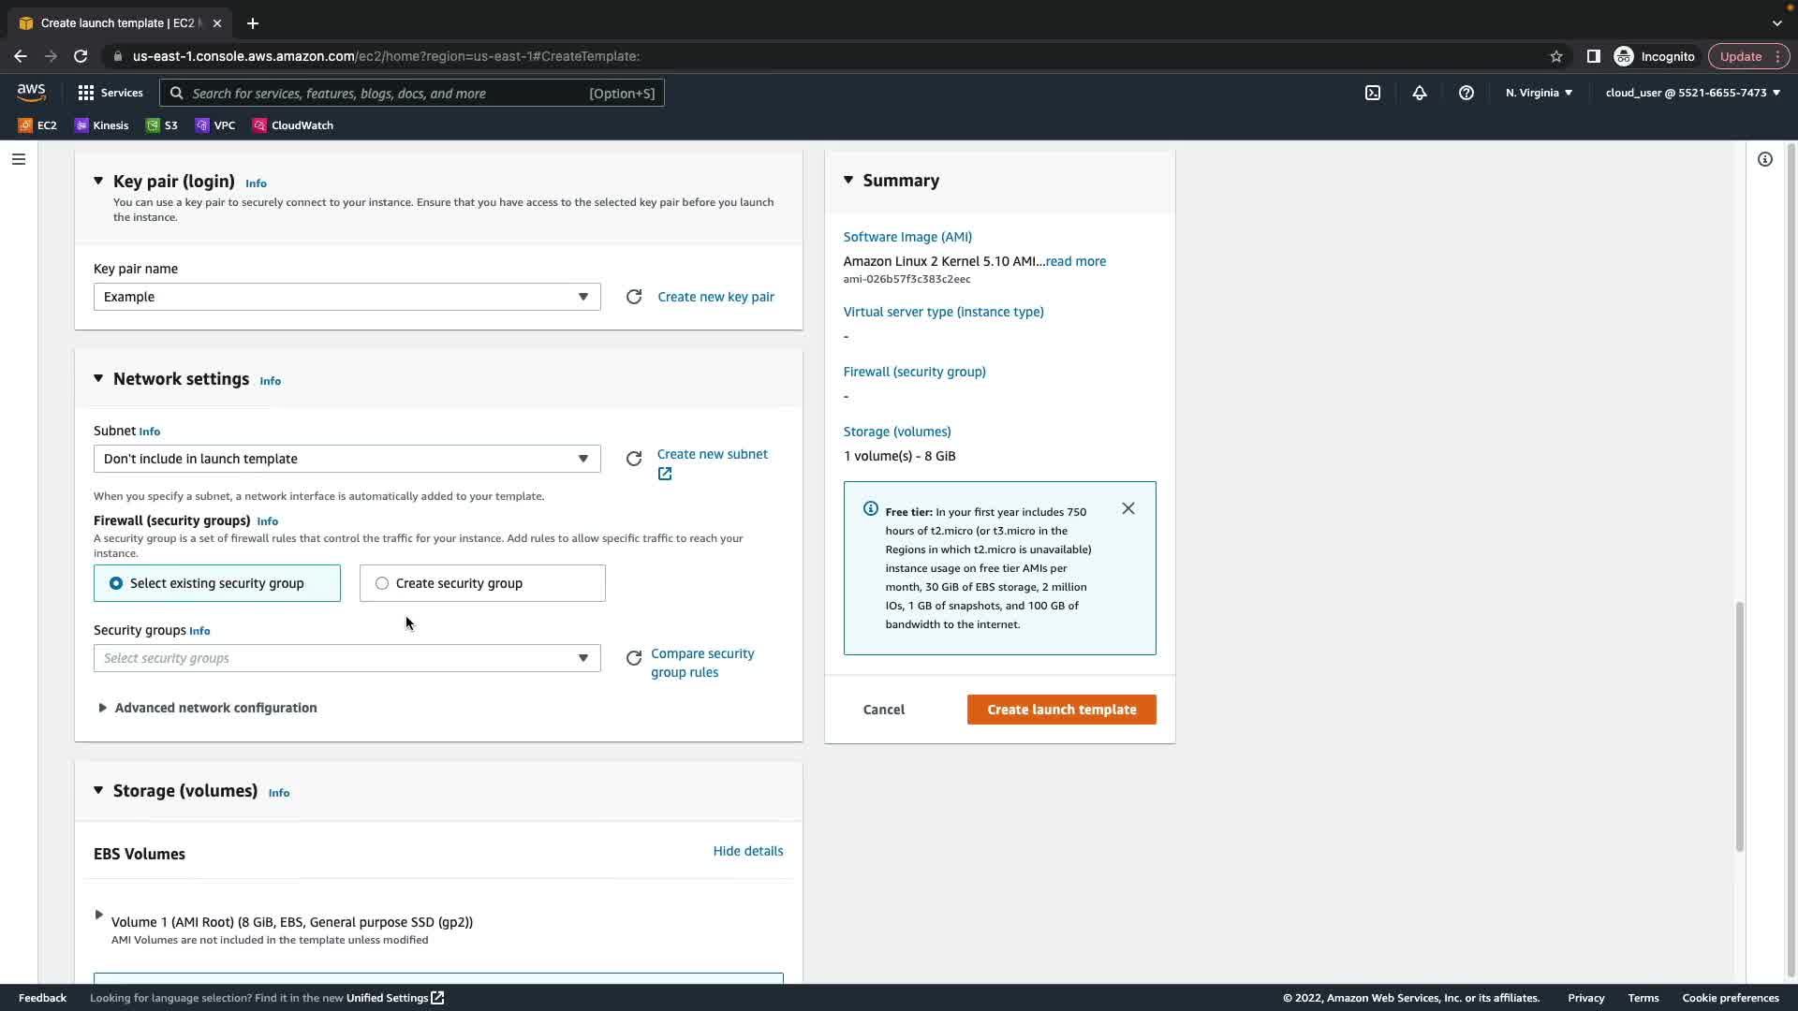
Task: Click the Create new key pair link
Action: point(715,297)
